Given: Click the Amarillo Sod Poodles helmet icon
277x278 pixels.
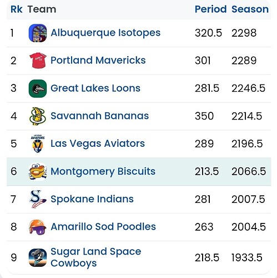Looking at the screenshot, I should (x=38, y=227).
